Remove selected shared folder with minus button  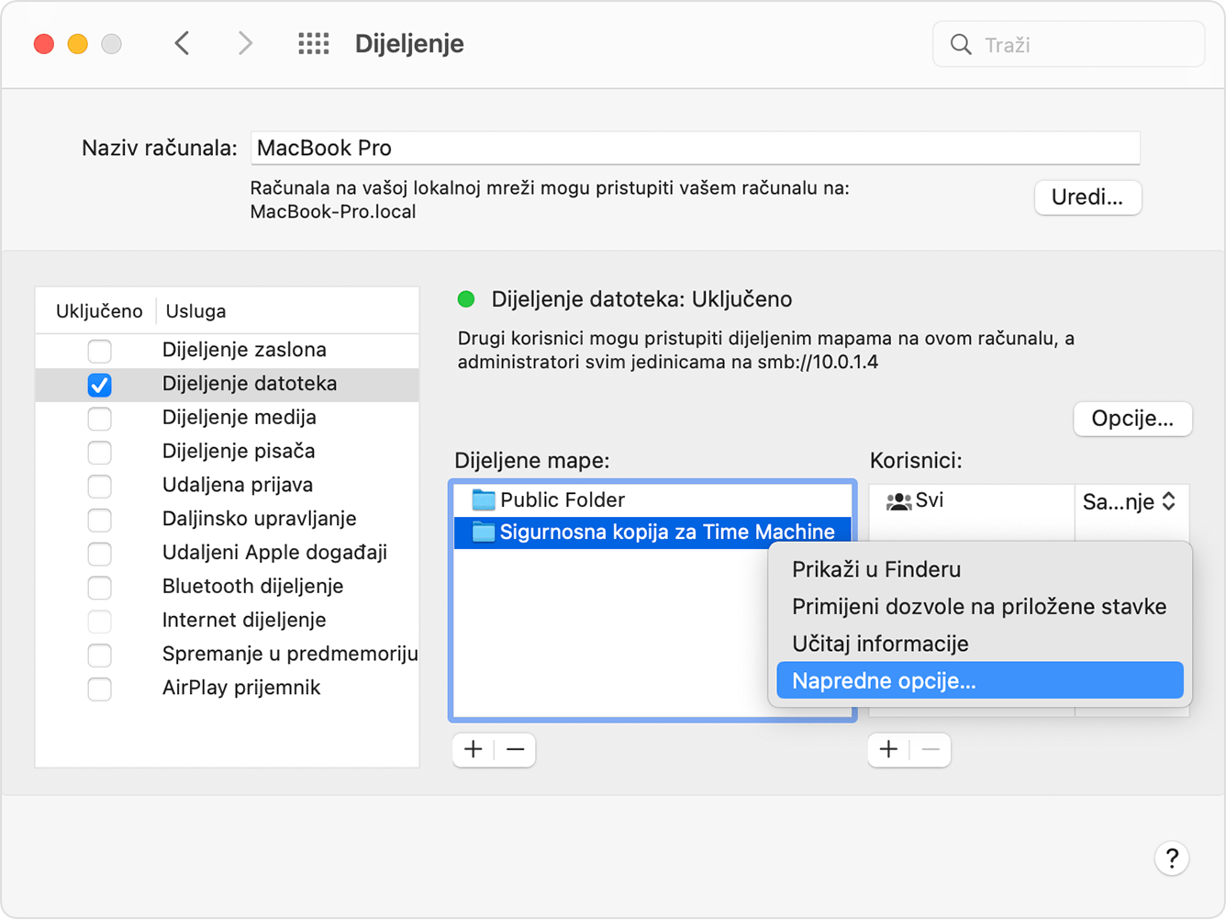coord(516,749)
